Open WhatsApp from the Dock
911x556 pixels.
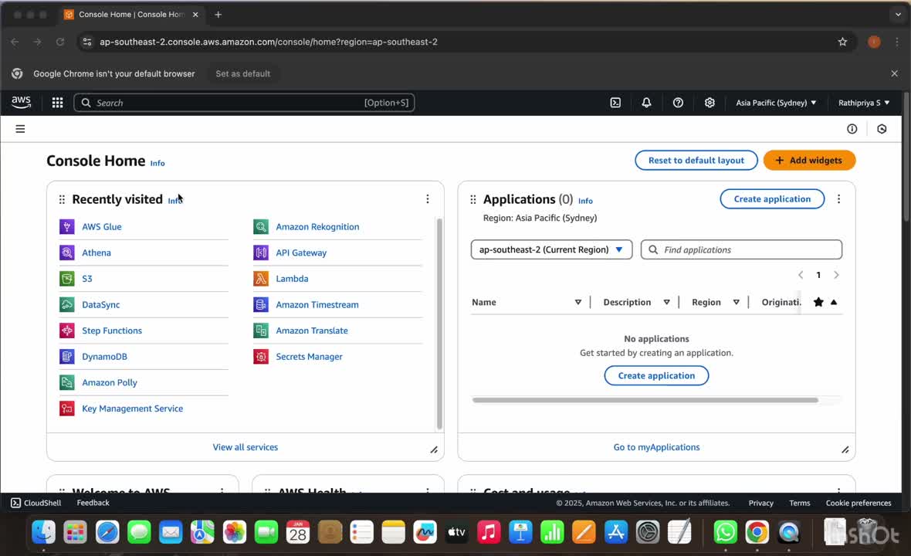tap(725, 532)
